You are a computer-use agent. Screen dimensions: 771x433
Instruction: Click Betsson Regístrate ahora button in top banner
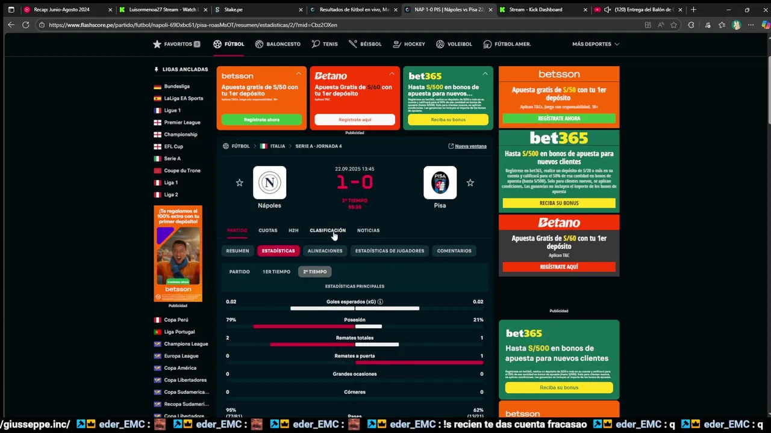[x=261, y=120]
